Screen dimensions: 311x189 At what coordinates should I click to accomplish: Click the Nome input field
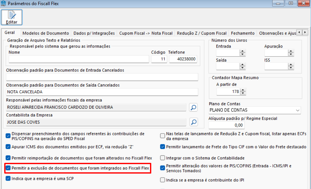point(79,59)
